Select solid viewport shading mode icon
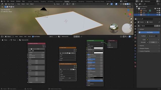 pos(126,4)
